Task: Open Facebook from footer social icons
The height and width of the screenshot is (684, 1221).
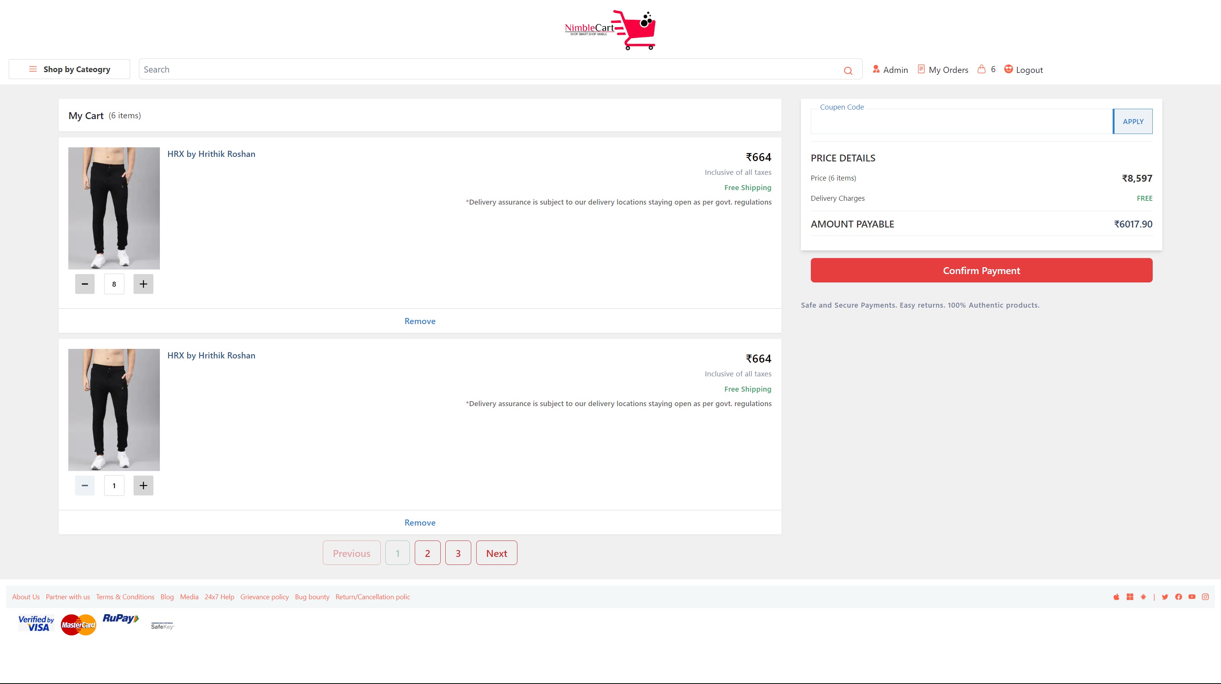Action: [1179, 597]
